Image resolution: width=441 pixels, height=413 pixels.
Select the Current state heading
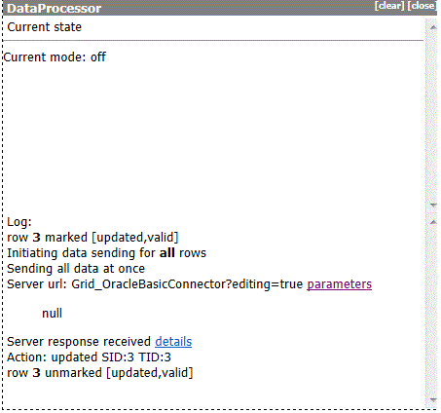point(45,27)
